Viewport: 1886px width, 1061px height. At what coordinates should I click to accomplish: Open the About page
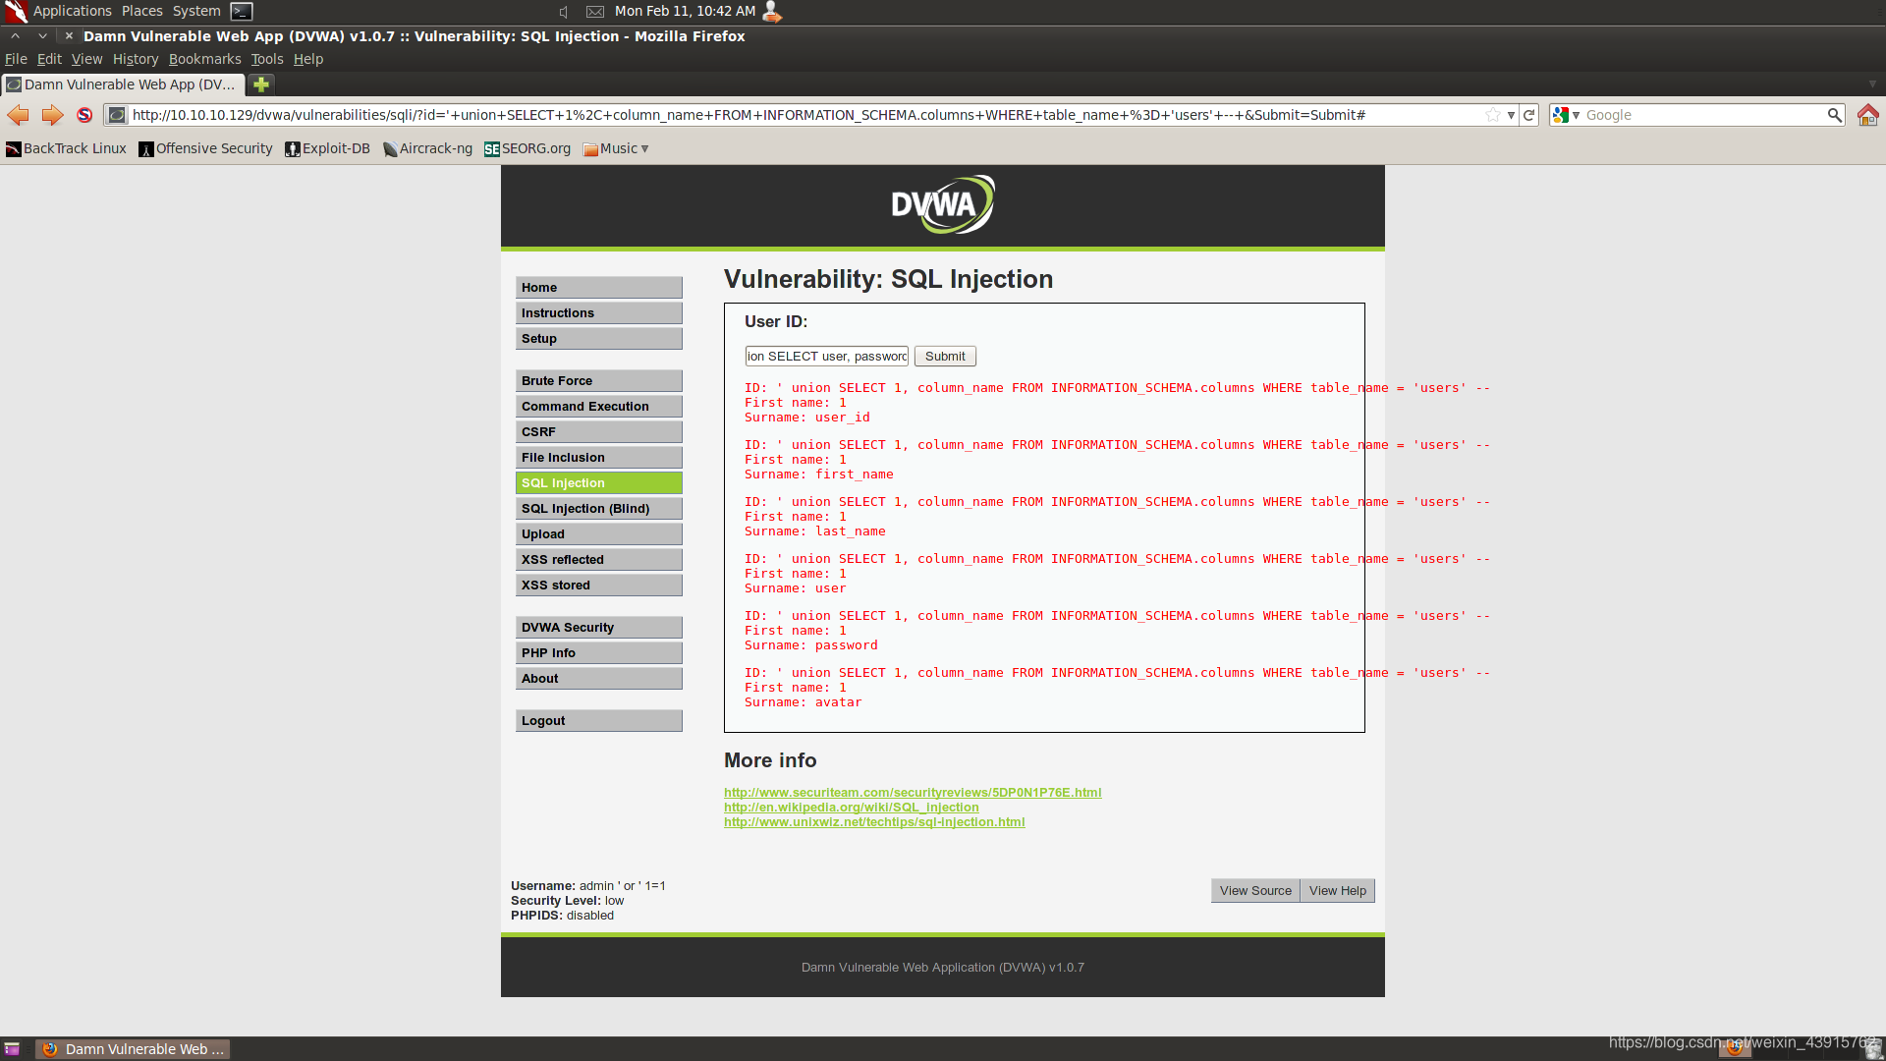(599, 678)
